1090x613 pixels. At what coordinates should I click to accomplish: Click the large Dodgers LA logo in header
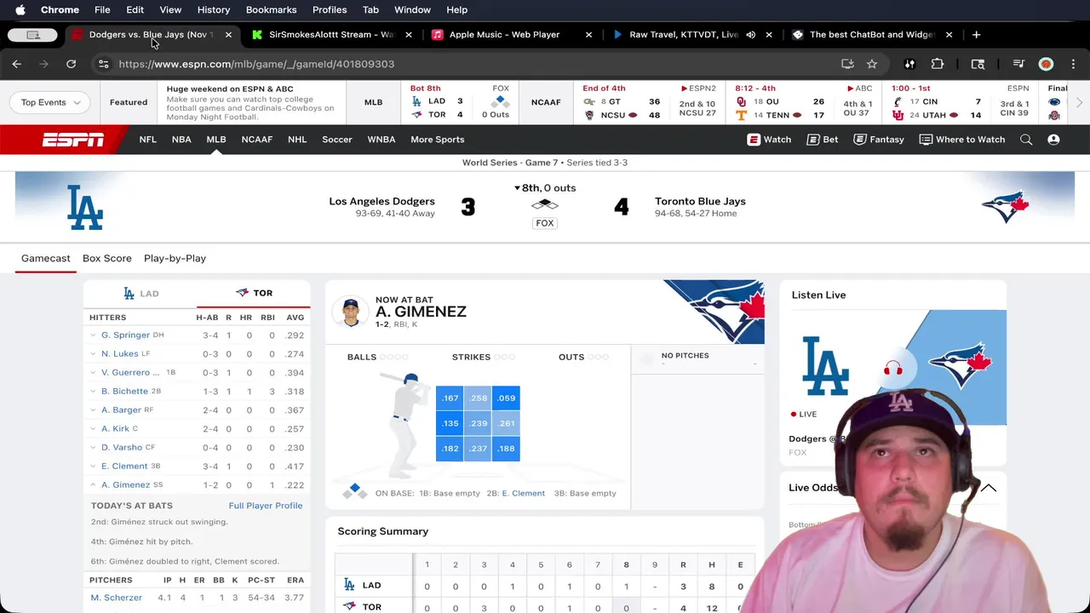(x=85, y=207)
